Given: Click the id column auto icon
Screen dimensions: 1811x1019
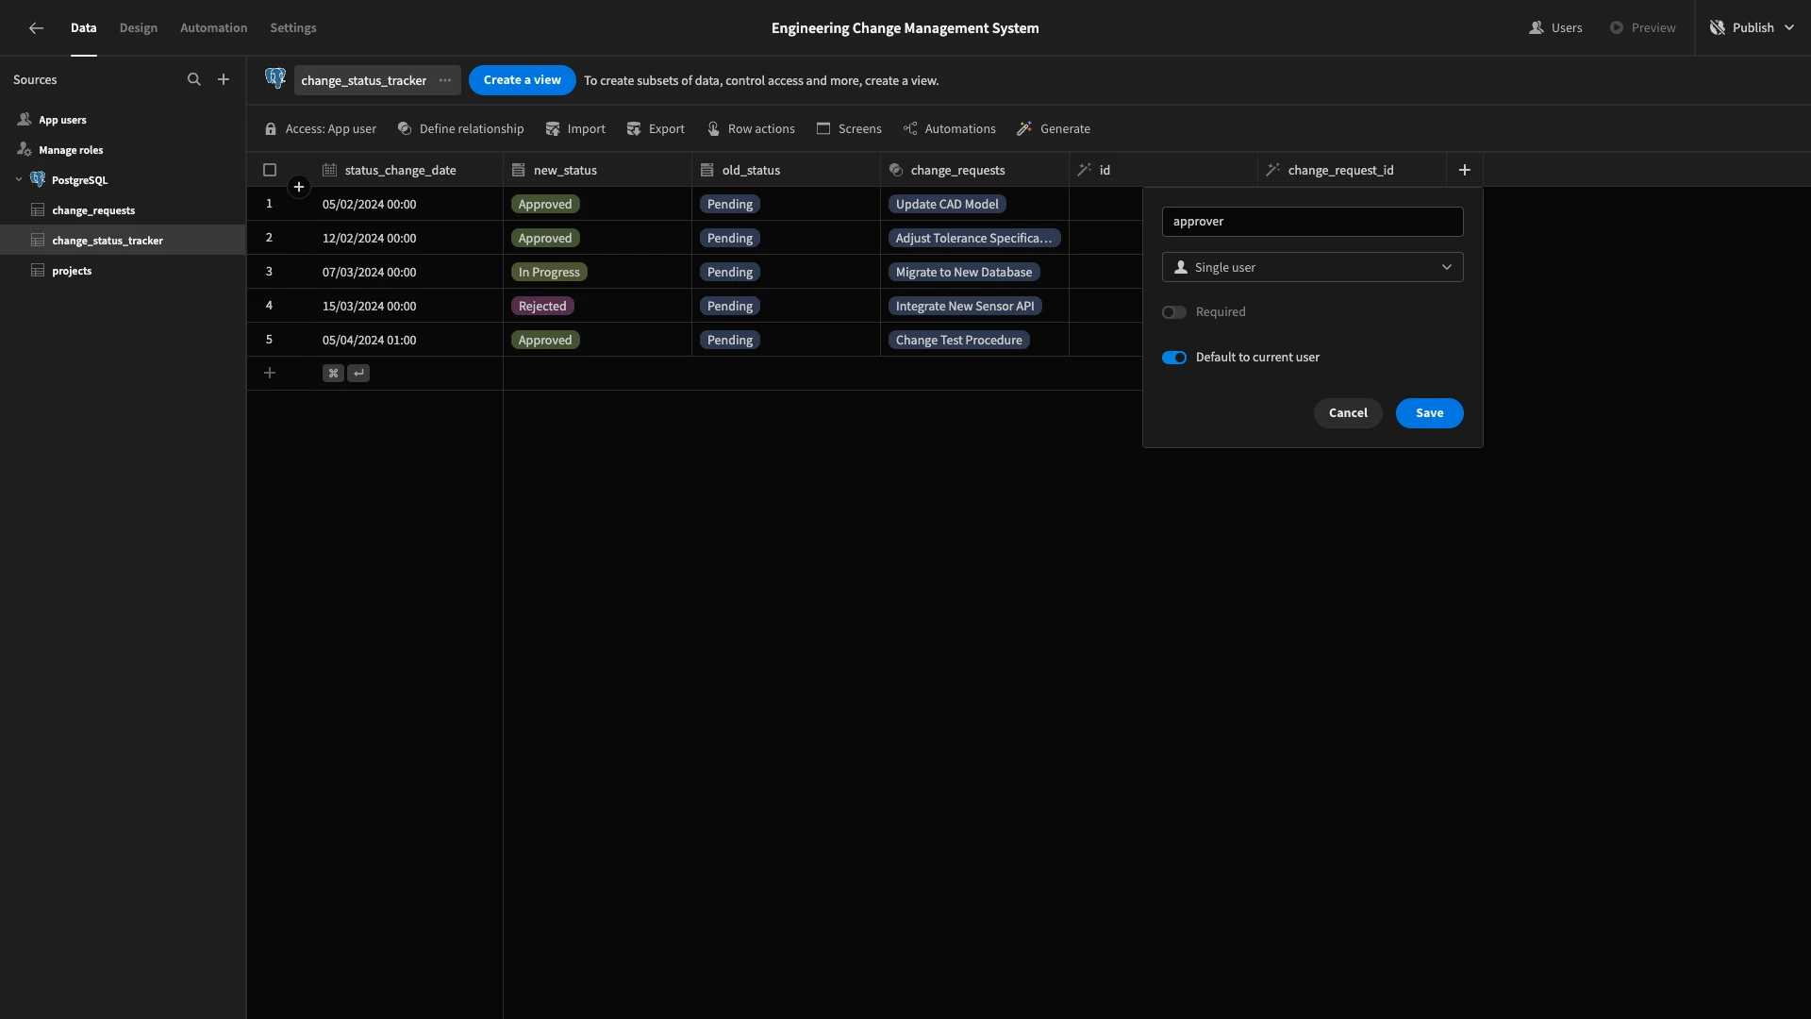Looking at the screenshot, I should [1084, 171].
